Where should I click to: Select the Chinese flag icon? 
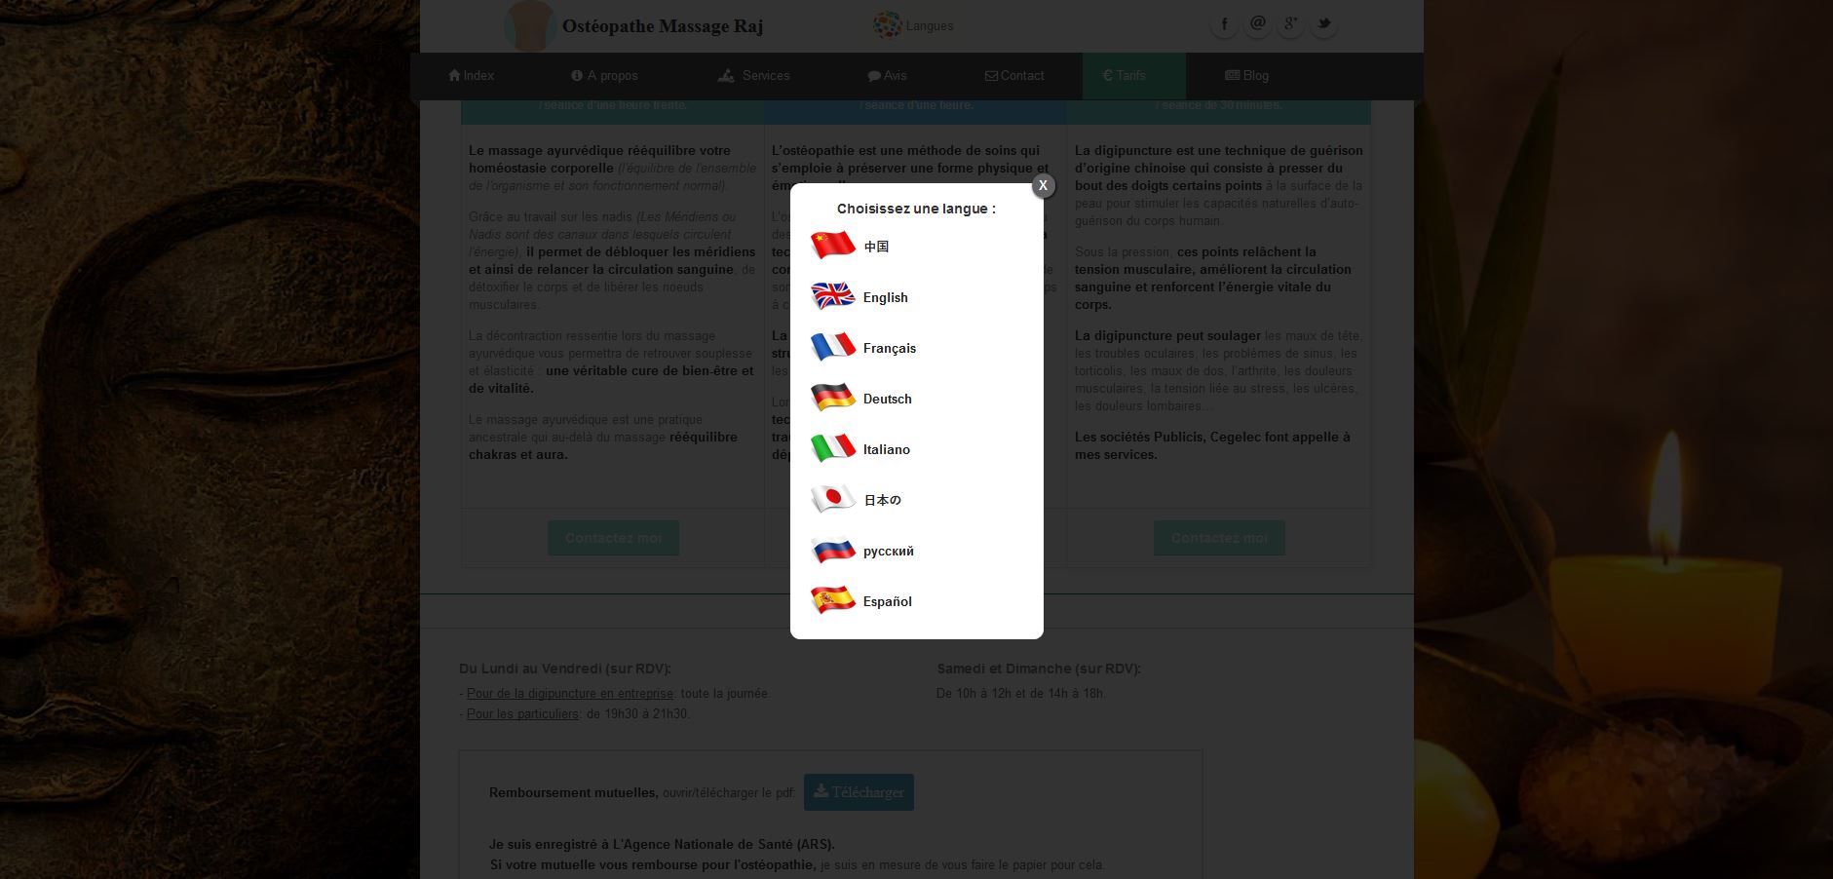833,245
